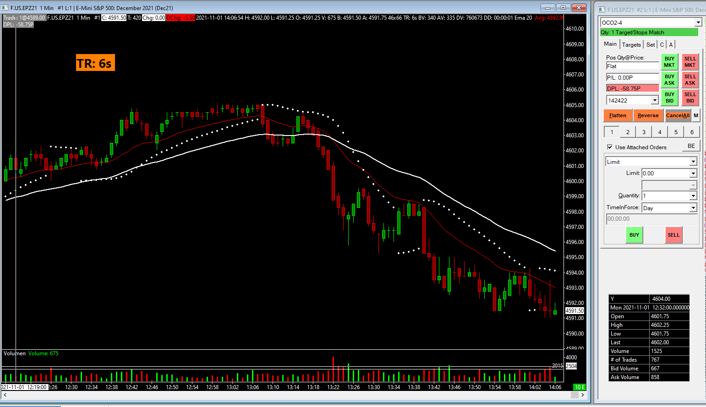Cancel all orders with CancelAll
Screen dimensions: 706x407
[x=678, y=115]
